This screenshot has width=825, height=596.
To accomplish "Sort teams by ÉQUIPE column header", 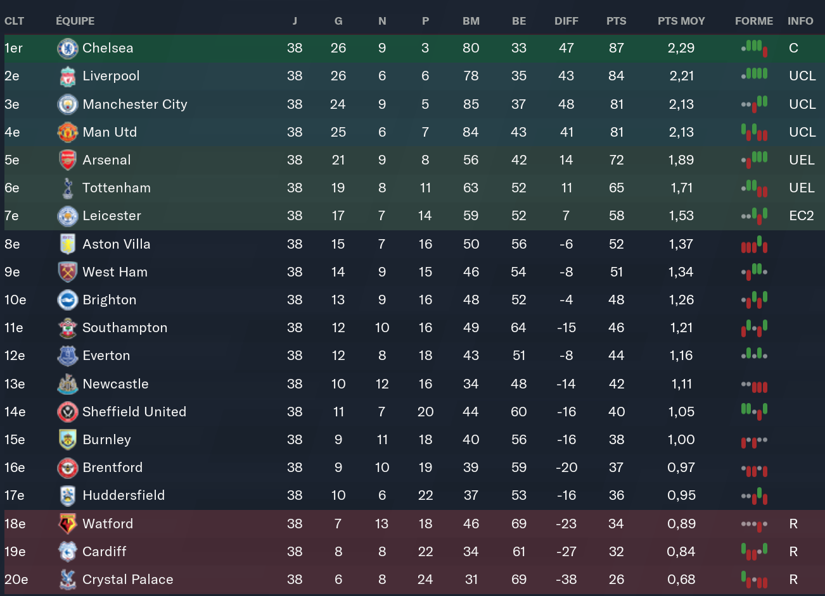I will pos(75,21).
